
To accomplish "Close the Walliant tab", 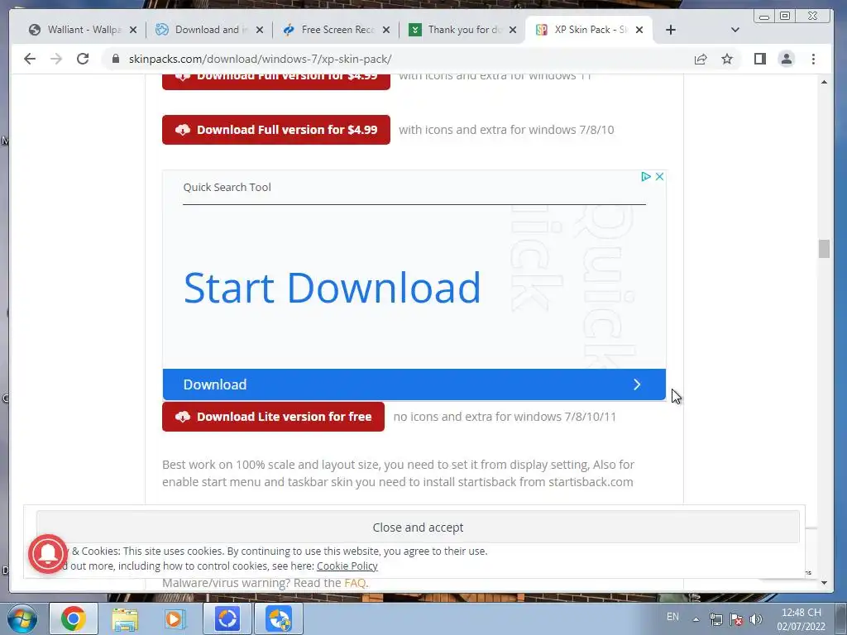I will (133, 30).
